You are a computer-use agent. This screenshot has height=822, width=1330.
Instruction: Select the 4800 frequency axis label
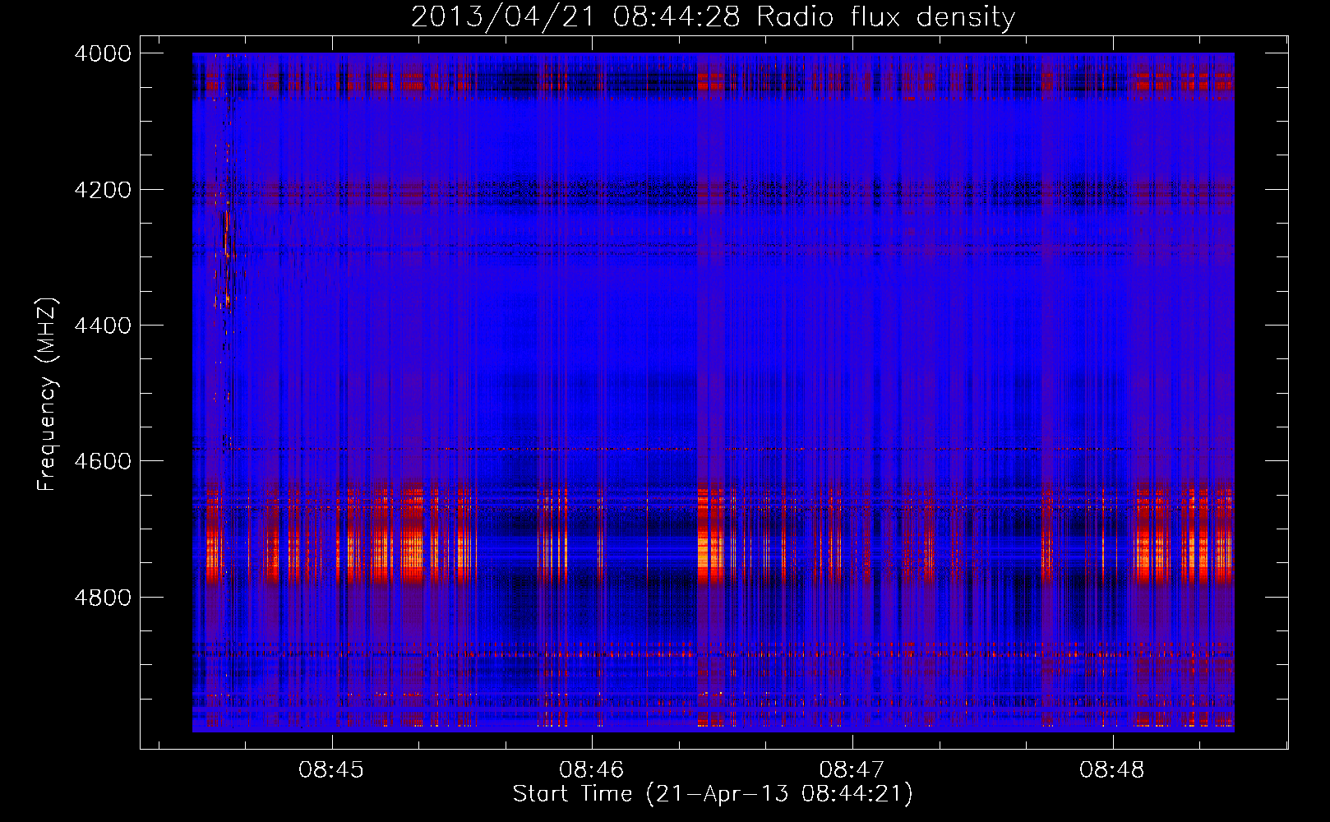pos(103,597)
